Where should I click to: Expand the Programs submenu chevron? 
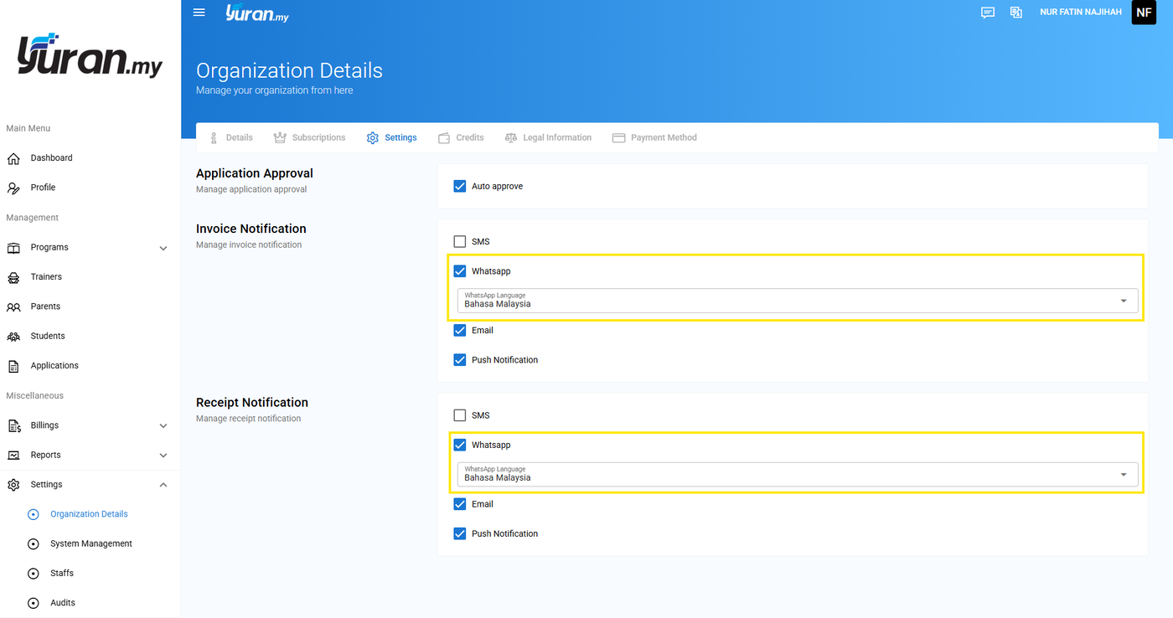pos(163,248)
